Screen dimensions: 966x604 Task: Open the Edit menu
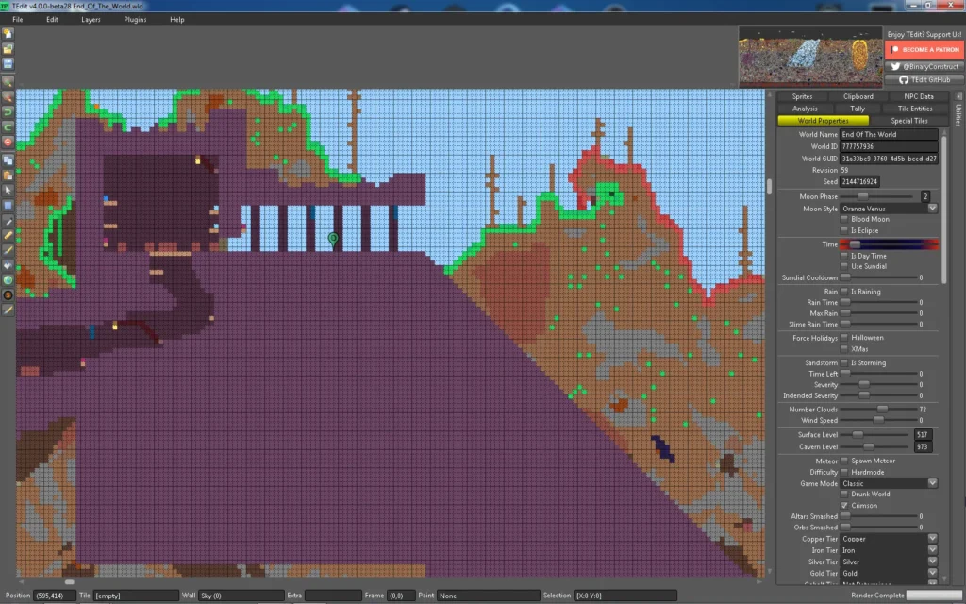pos(53,20)
